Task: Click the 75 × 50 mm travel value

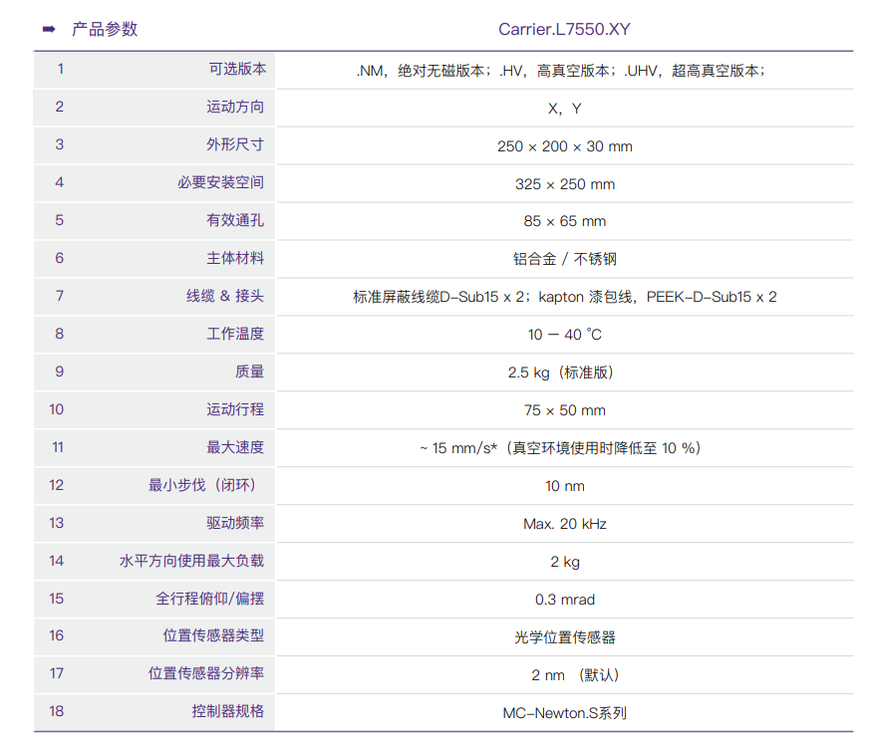Action: coord(564,410)
